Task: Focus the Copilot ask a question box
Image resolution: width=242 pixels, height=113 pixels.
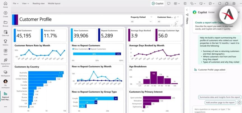Action: (216, 110)
